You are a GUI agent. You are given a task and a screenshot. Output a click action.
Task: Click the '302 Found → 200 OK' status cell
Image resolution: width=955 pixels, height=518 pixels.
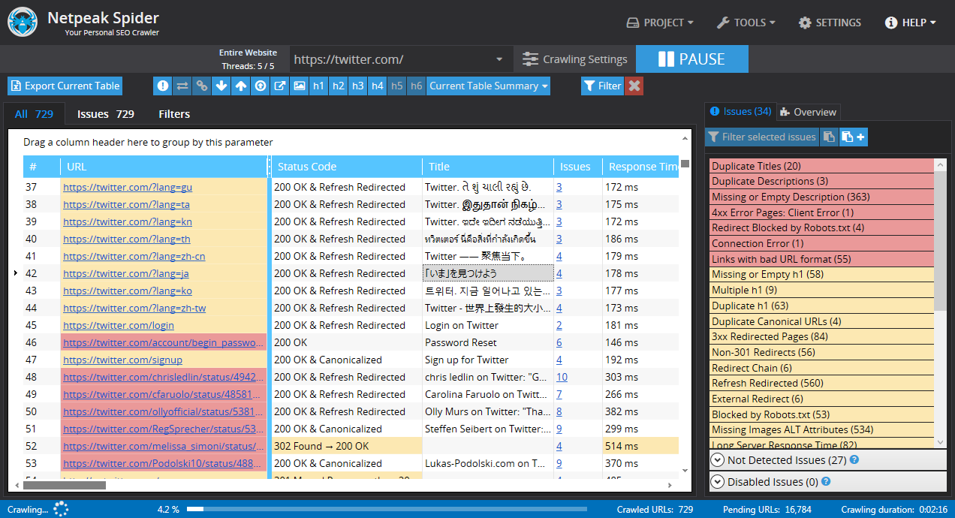click(x=345, y=446)
